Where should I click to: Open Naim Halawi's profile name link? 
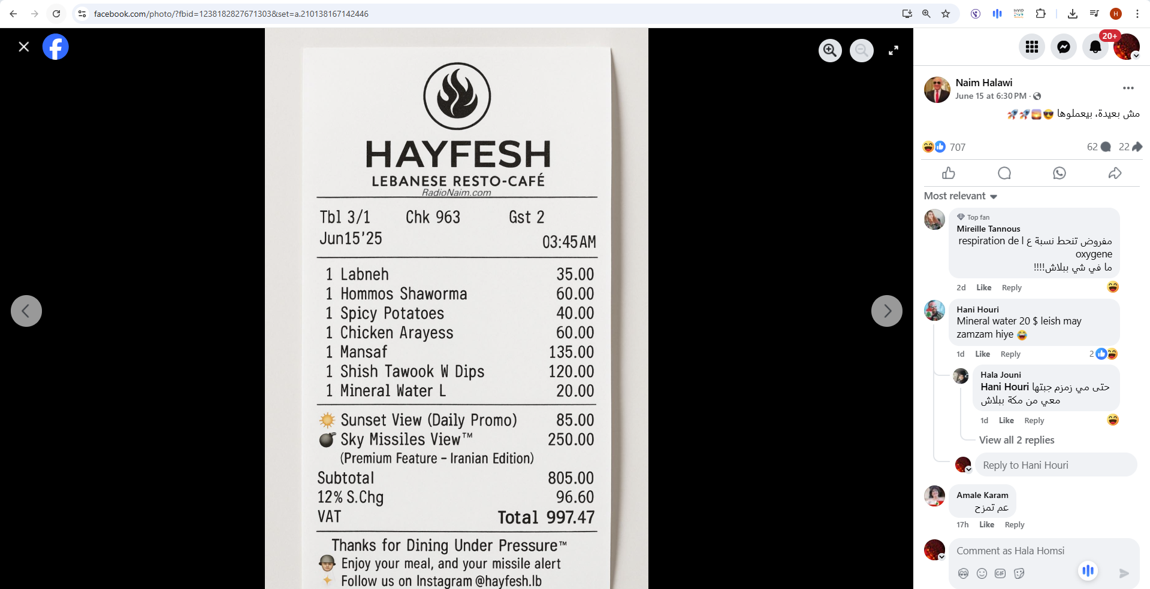pos(983,83)
